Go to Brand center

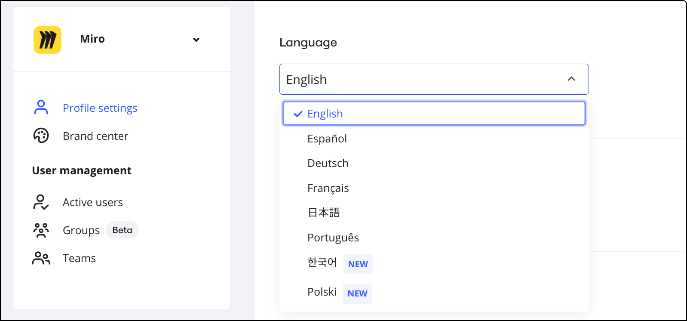[x=95, y=136]
